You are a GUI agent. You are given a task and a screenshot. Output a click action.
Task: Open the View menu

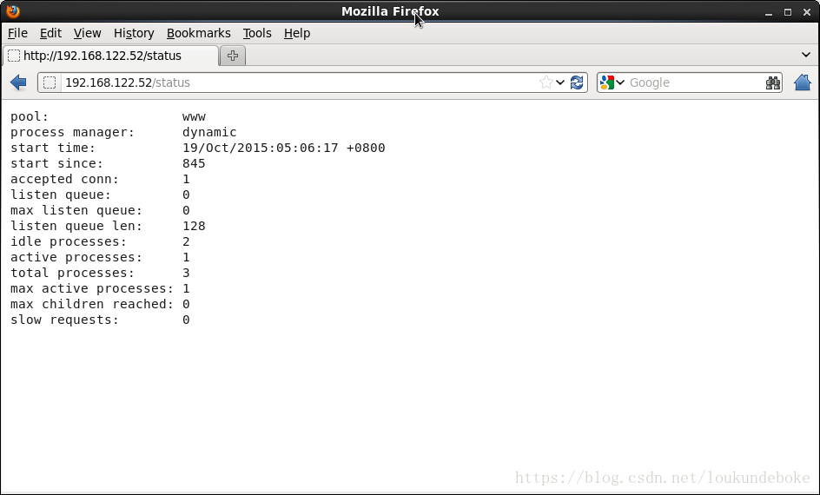pyautogui.click(x=88, y=33)
